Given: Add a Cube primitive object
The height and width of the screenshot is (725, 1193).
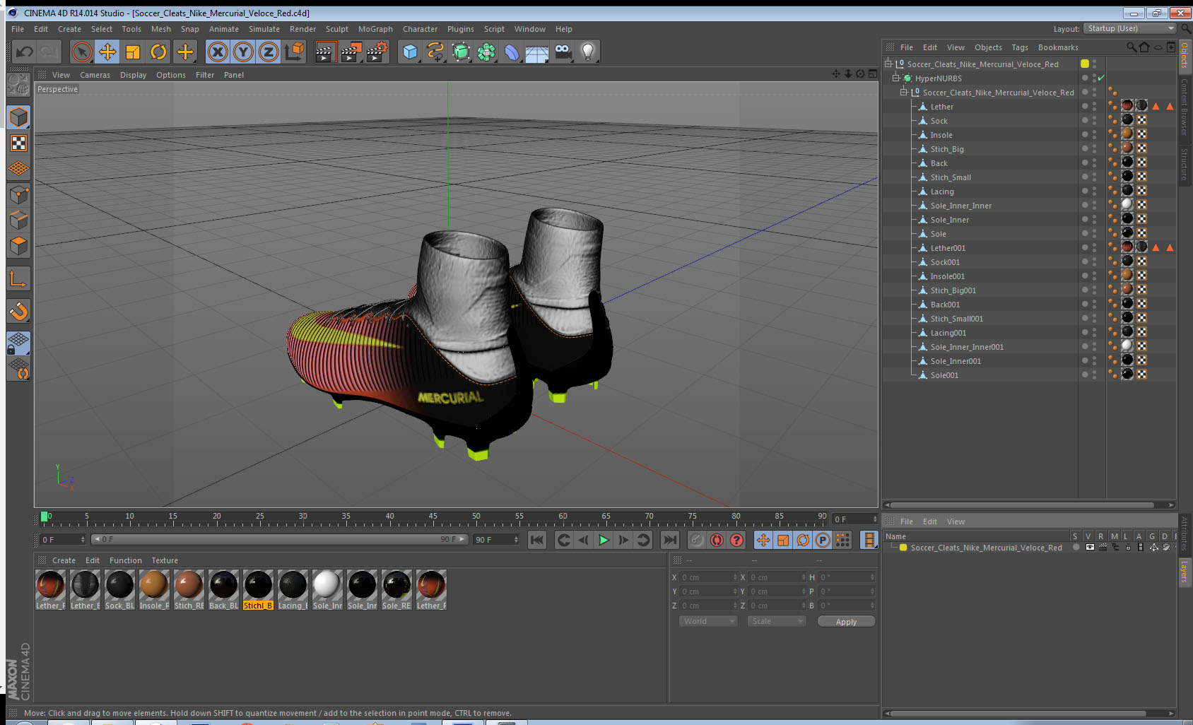Looking at the screenshot, I should pos(410,52).
